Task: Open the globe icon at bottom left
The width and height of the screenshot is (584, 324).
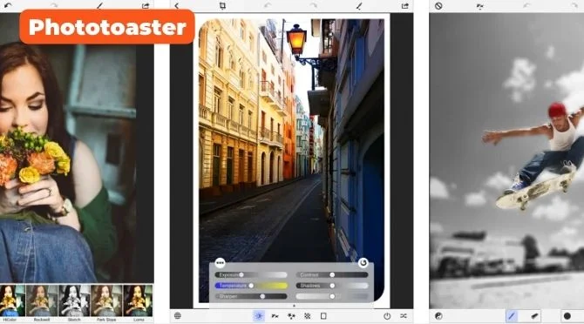Action: coord(178,316)
